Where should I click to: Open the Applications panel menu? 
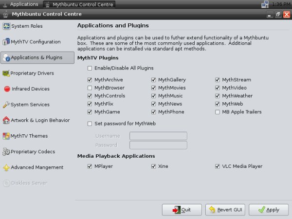click(20, 4)
